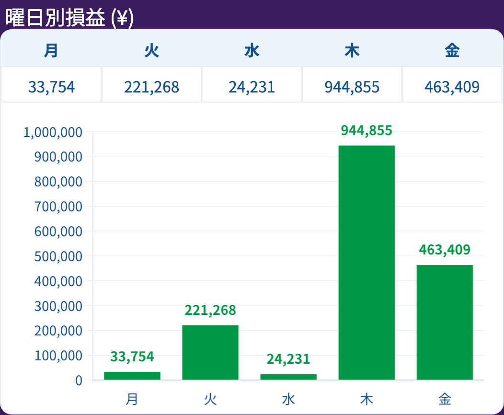Viewport: 504px width, 415px height.
Task: Click the 24,231 label above Wednesday bar
Action: pyautogui.click(x=288, y=359)
